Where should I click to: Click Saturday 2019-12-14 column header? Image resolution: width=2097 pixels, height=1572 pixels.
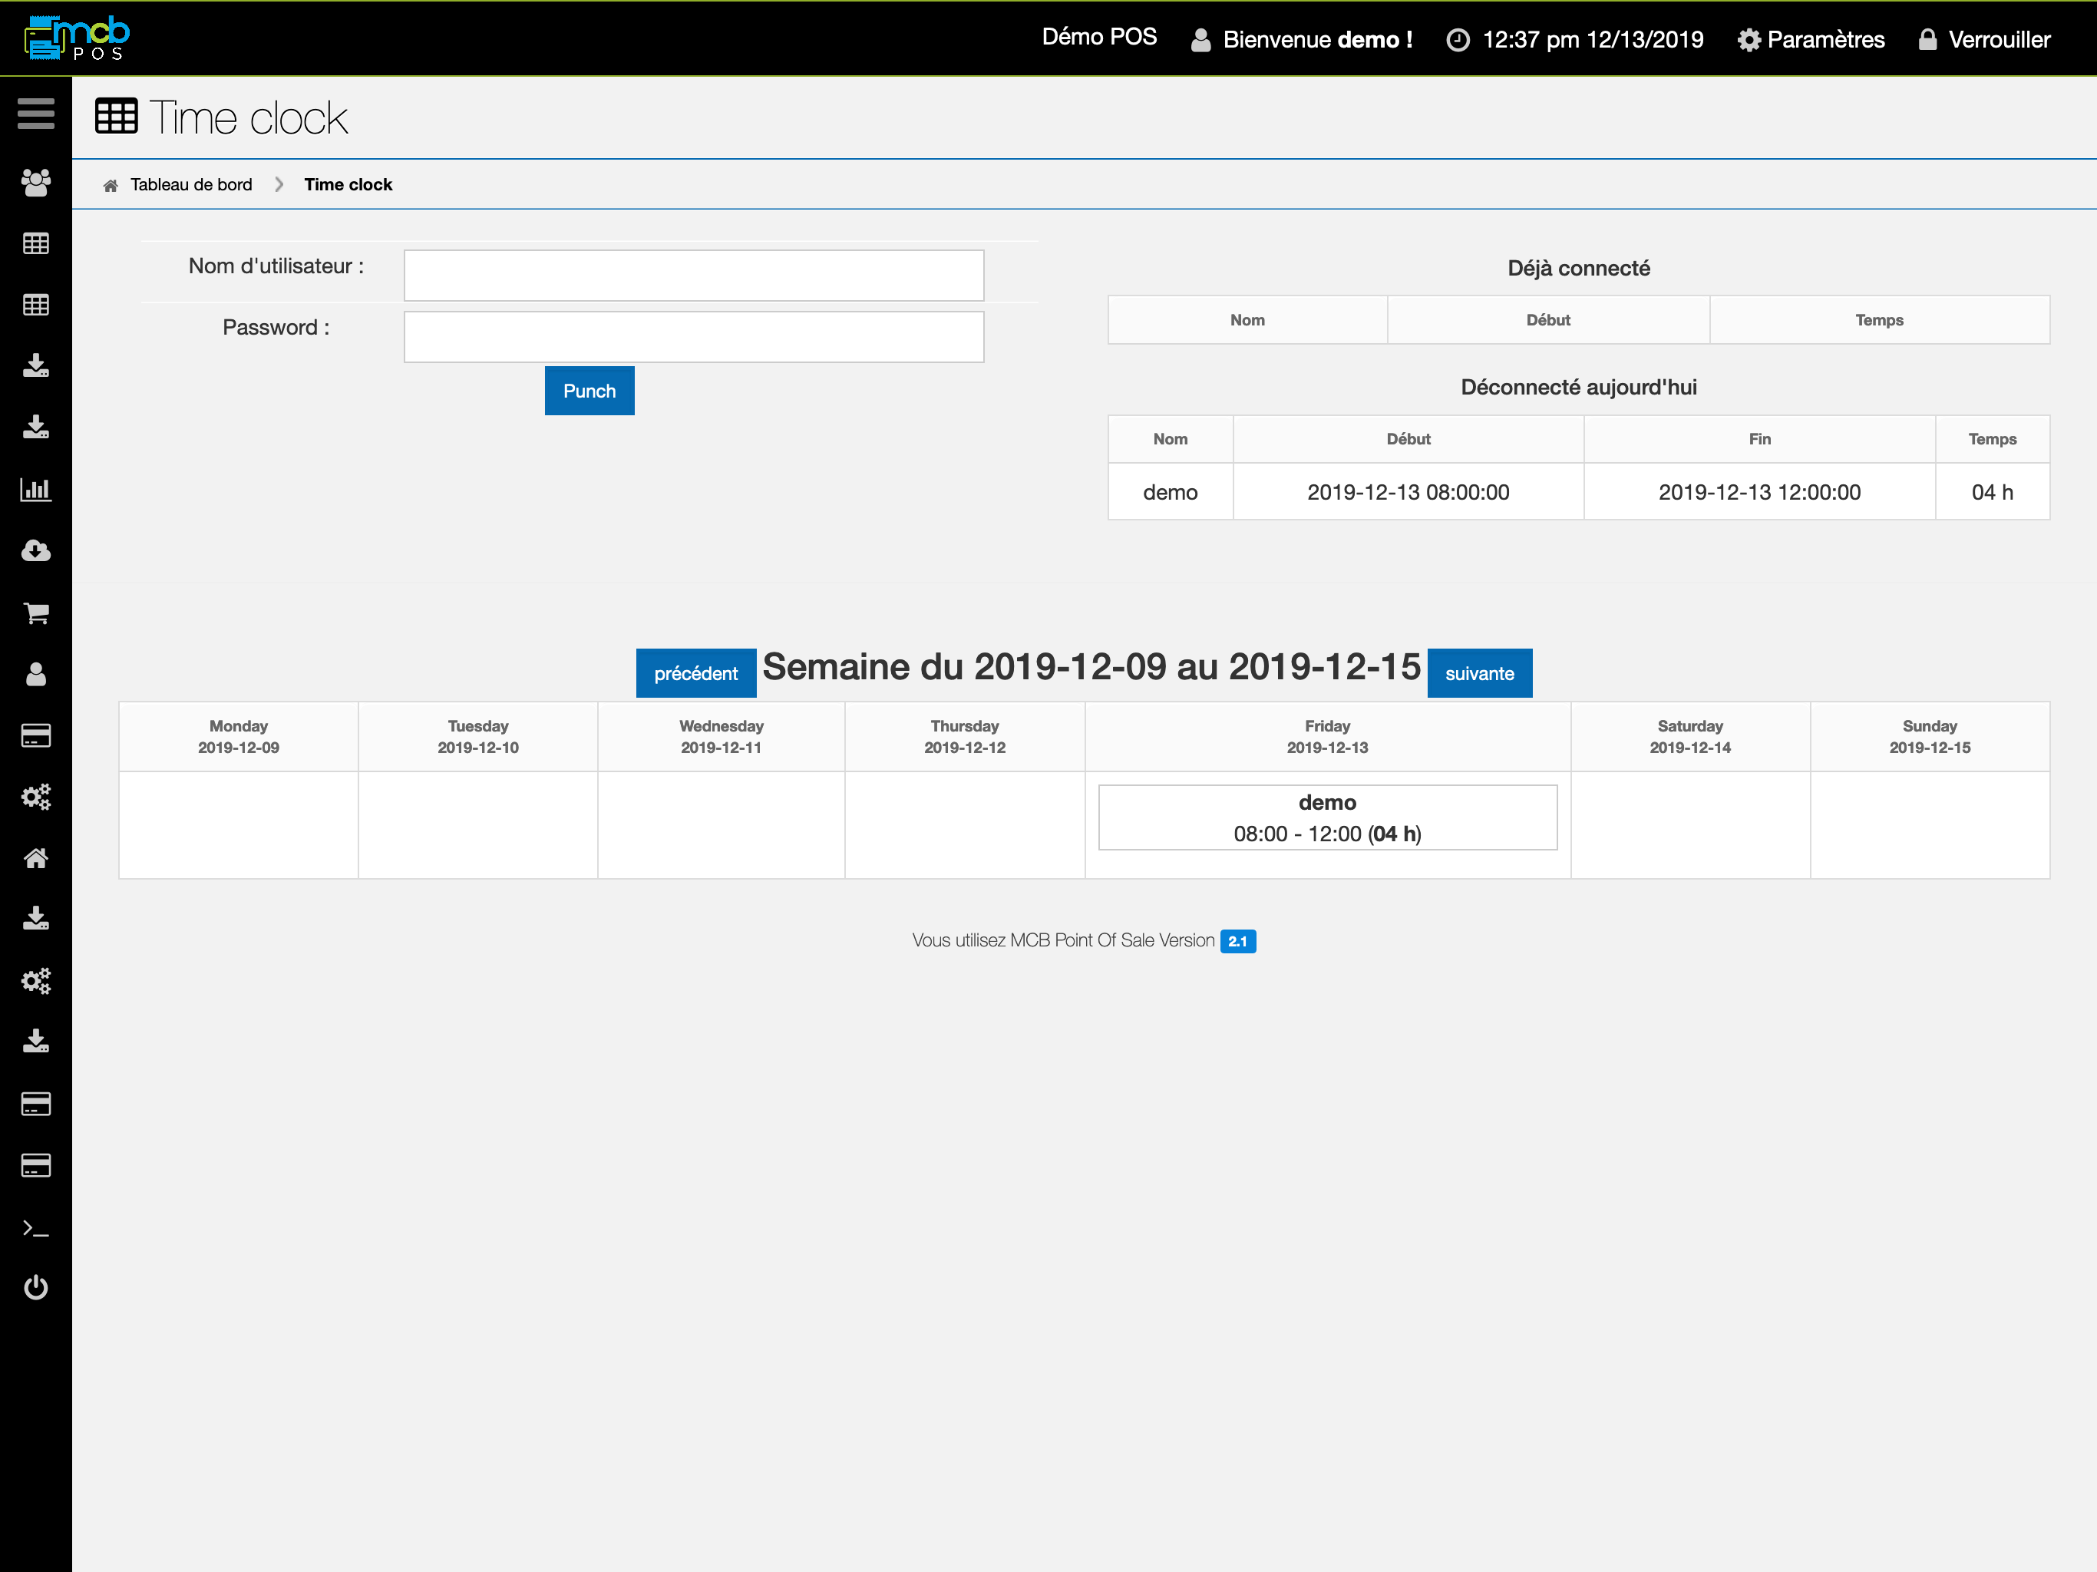[1690, 737]
